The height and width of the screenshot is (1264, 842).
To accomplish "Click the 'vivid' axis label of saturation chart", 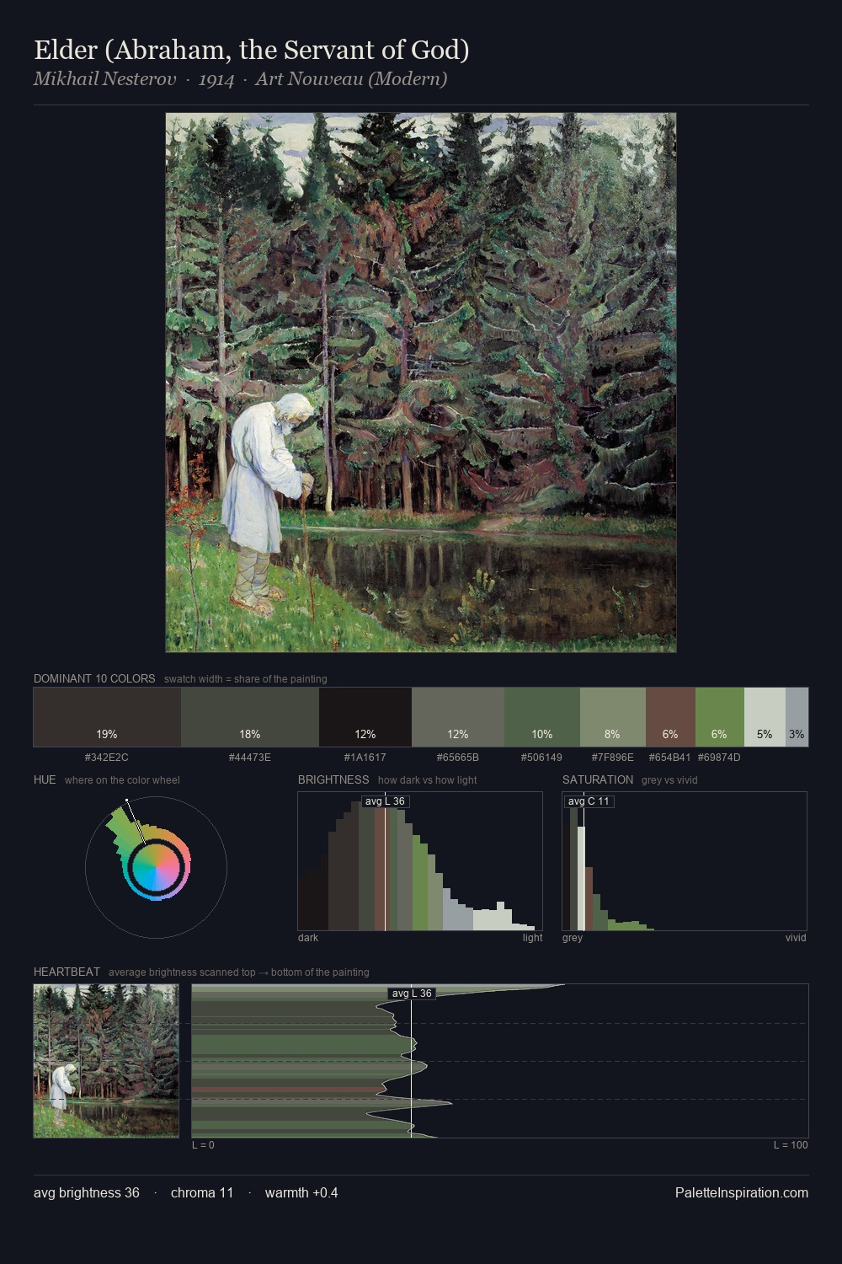I will click(796, 938).
